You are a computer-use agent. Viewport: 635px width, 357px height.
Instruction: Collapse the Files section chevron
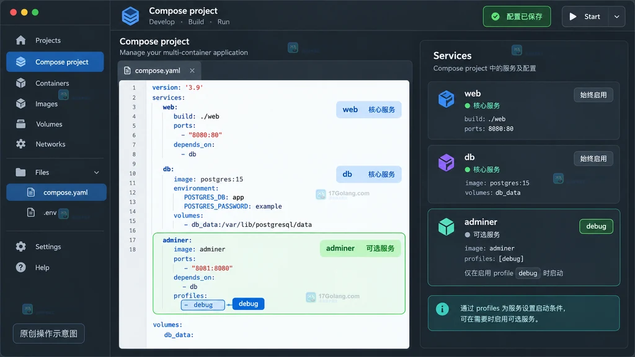[x=96, y=172]
